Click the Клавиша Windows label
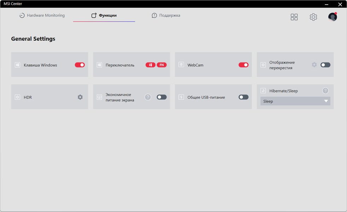Image resolution: width=347 pixels, height=212 pixels. point(41,65)
